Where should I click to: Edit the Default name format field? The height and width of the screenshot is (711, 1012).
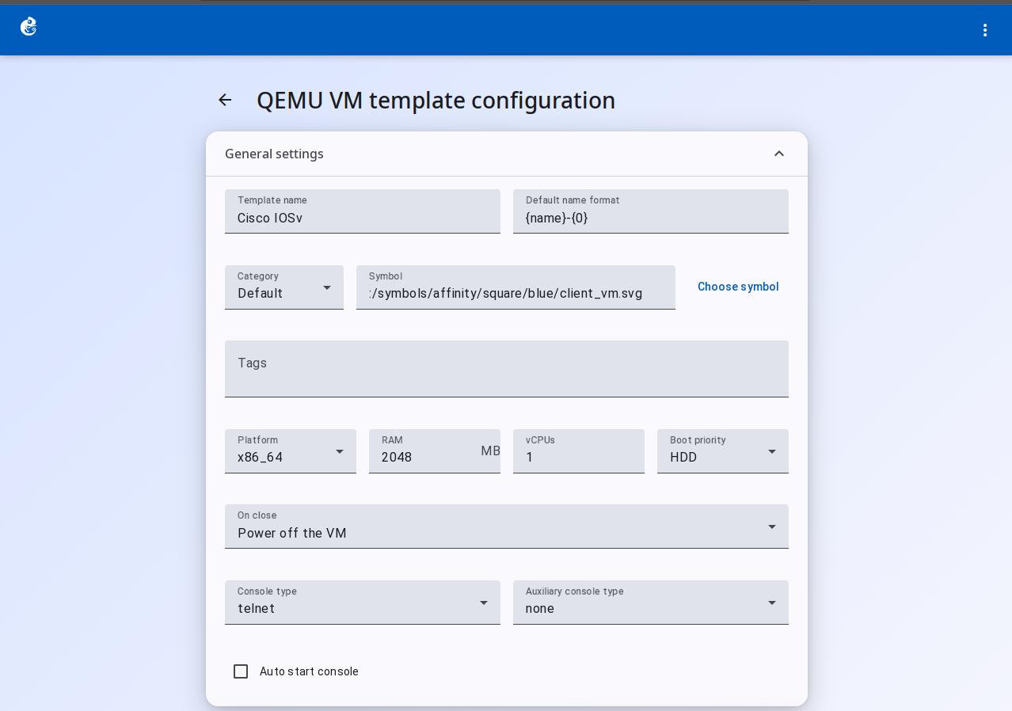651,211
